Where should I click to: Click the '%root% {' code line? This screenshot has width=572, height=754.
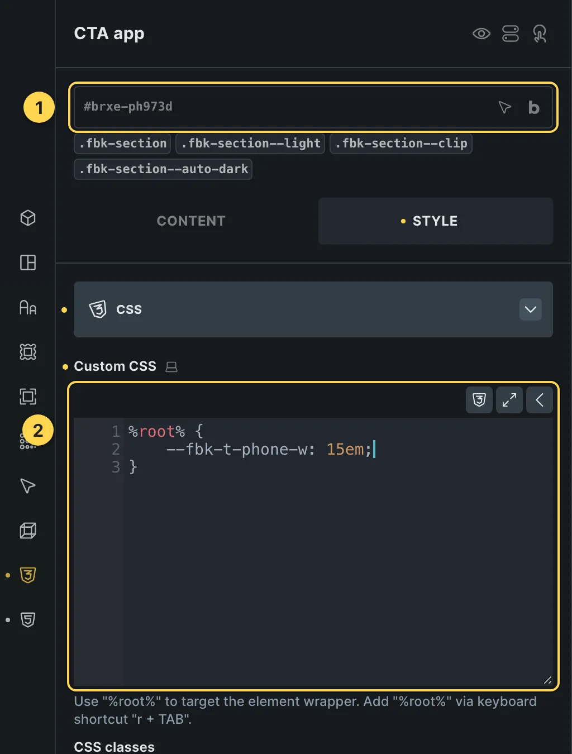pyautogui.click(x=166, y=431)
